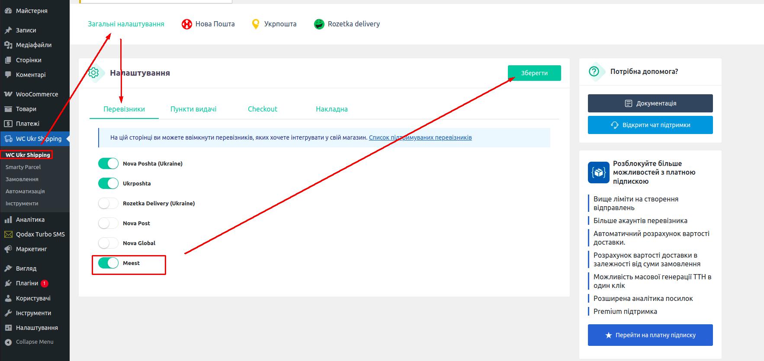This screenshot has width=764, height=361.
Task: Turn off the Meest carrier toggle
Action: [x=108, y=263]
